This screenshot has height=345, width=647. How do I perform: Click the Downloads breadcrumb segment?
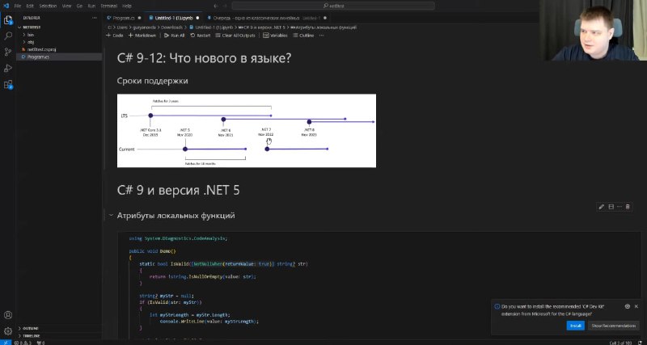coord(171,27)
